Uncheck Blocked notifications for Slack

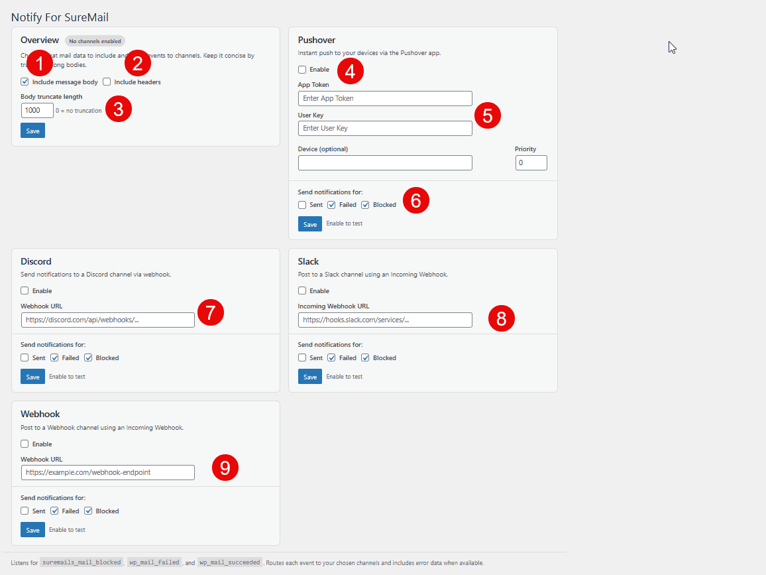(x=365, y=358)
